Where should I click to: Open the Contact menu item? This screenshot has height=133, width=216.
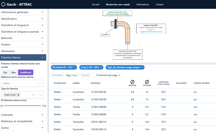click(x=160, y=4)
